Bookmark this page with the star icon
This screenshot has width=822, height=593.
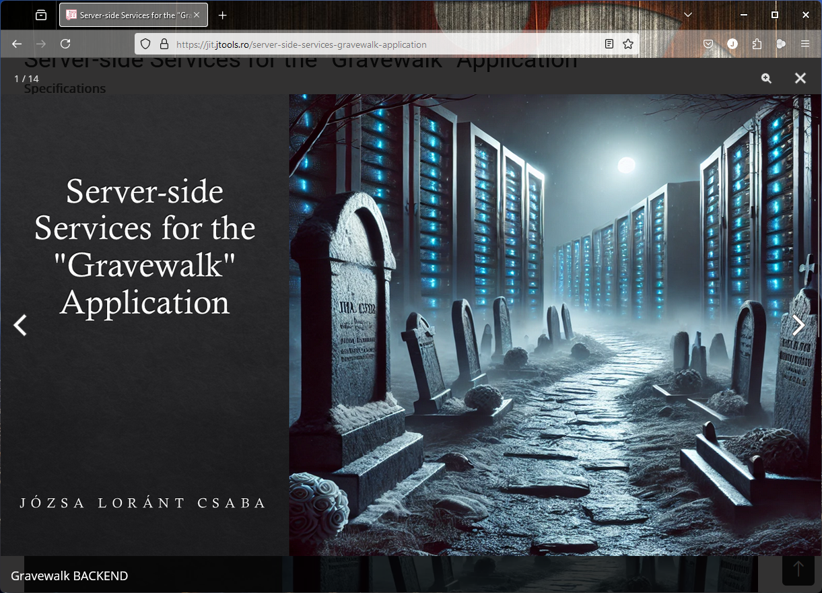point(628,44)
